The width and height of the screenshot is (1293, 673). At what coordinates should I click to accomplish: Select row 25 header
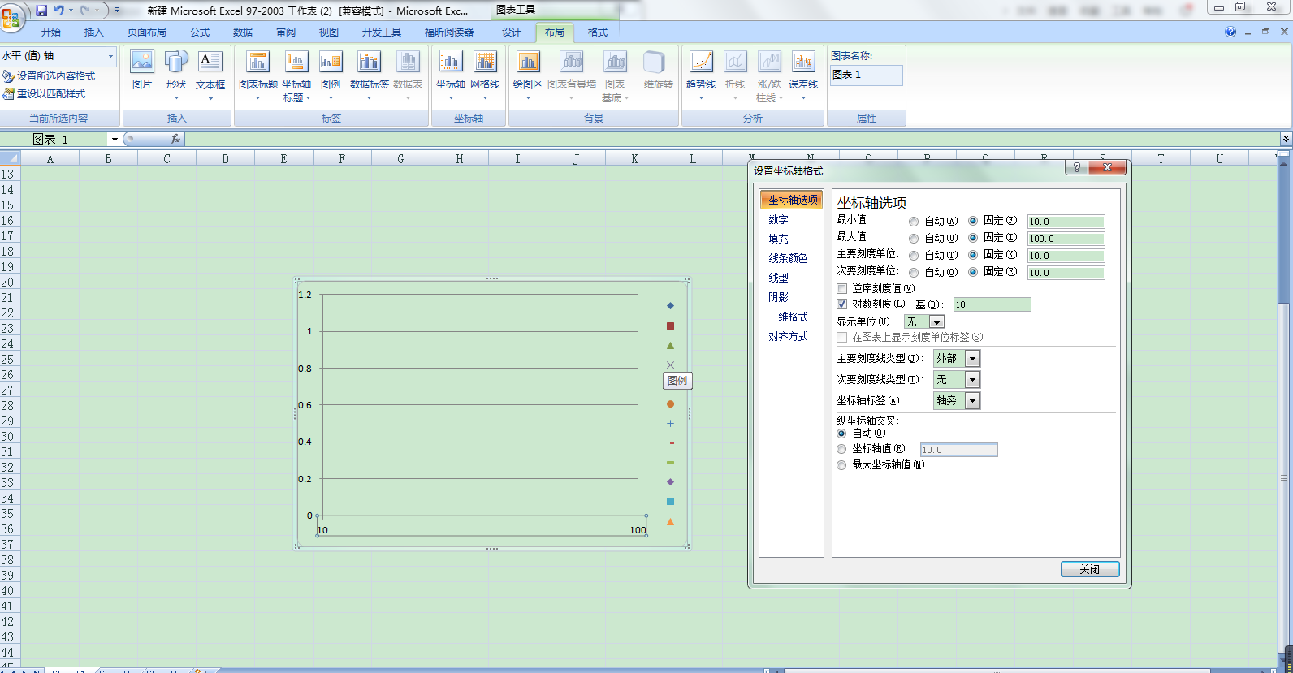8,359
